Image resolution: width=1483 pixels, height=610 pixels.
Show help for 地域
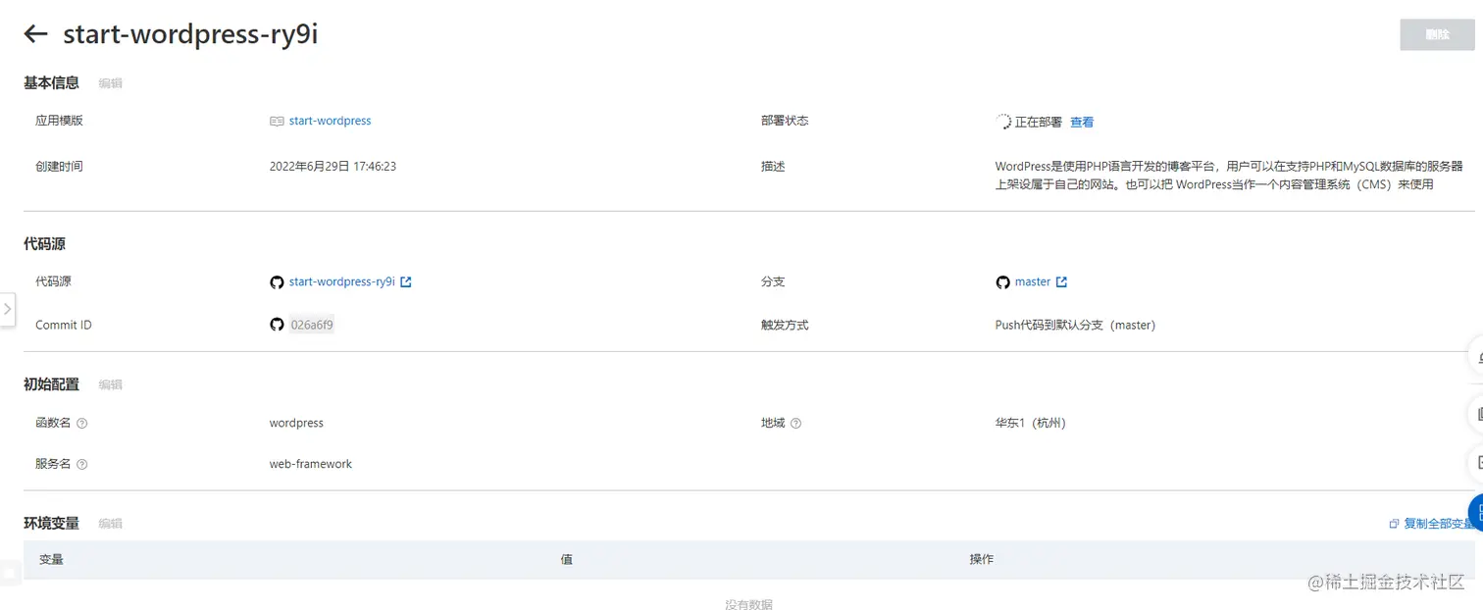click(x=795, y=424)
